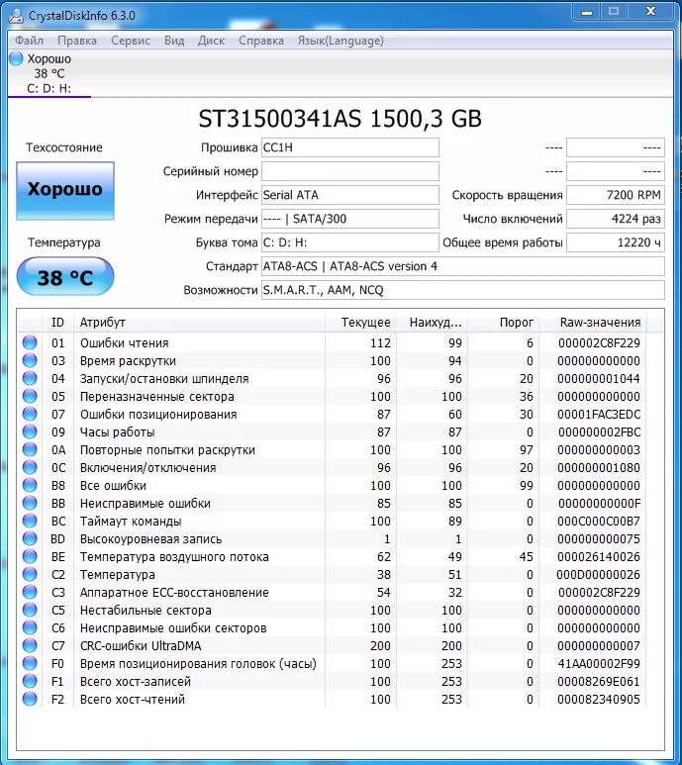Open the Сервис menu

point(131,41)
